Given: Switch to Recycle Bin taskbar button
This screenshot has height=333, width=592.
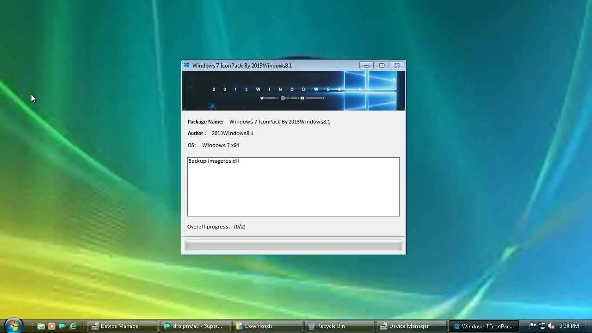Looking at the screenshot, I should pyautogui.click(x=339, y=326).
